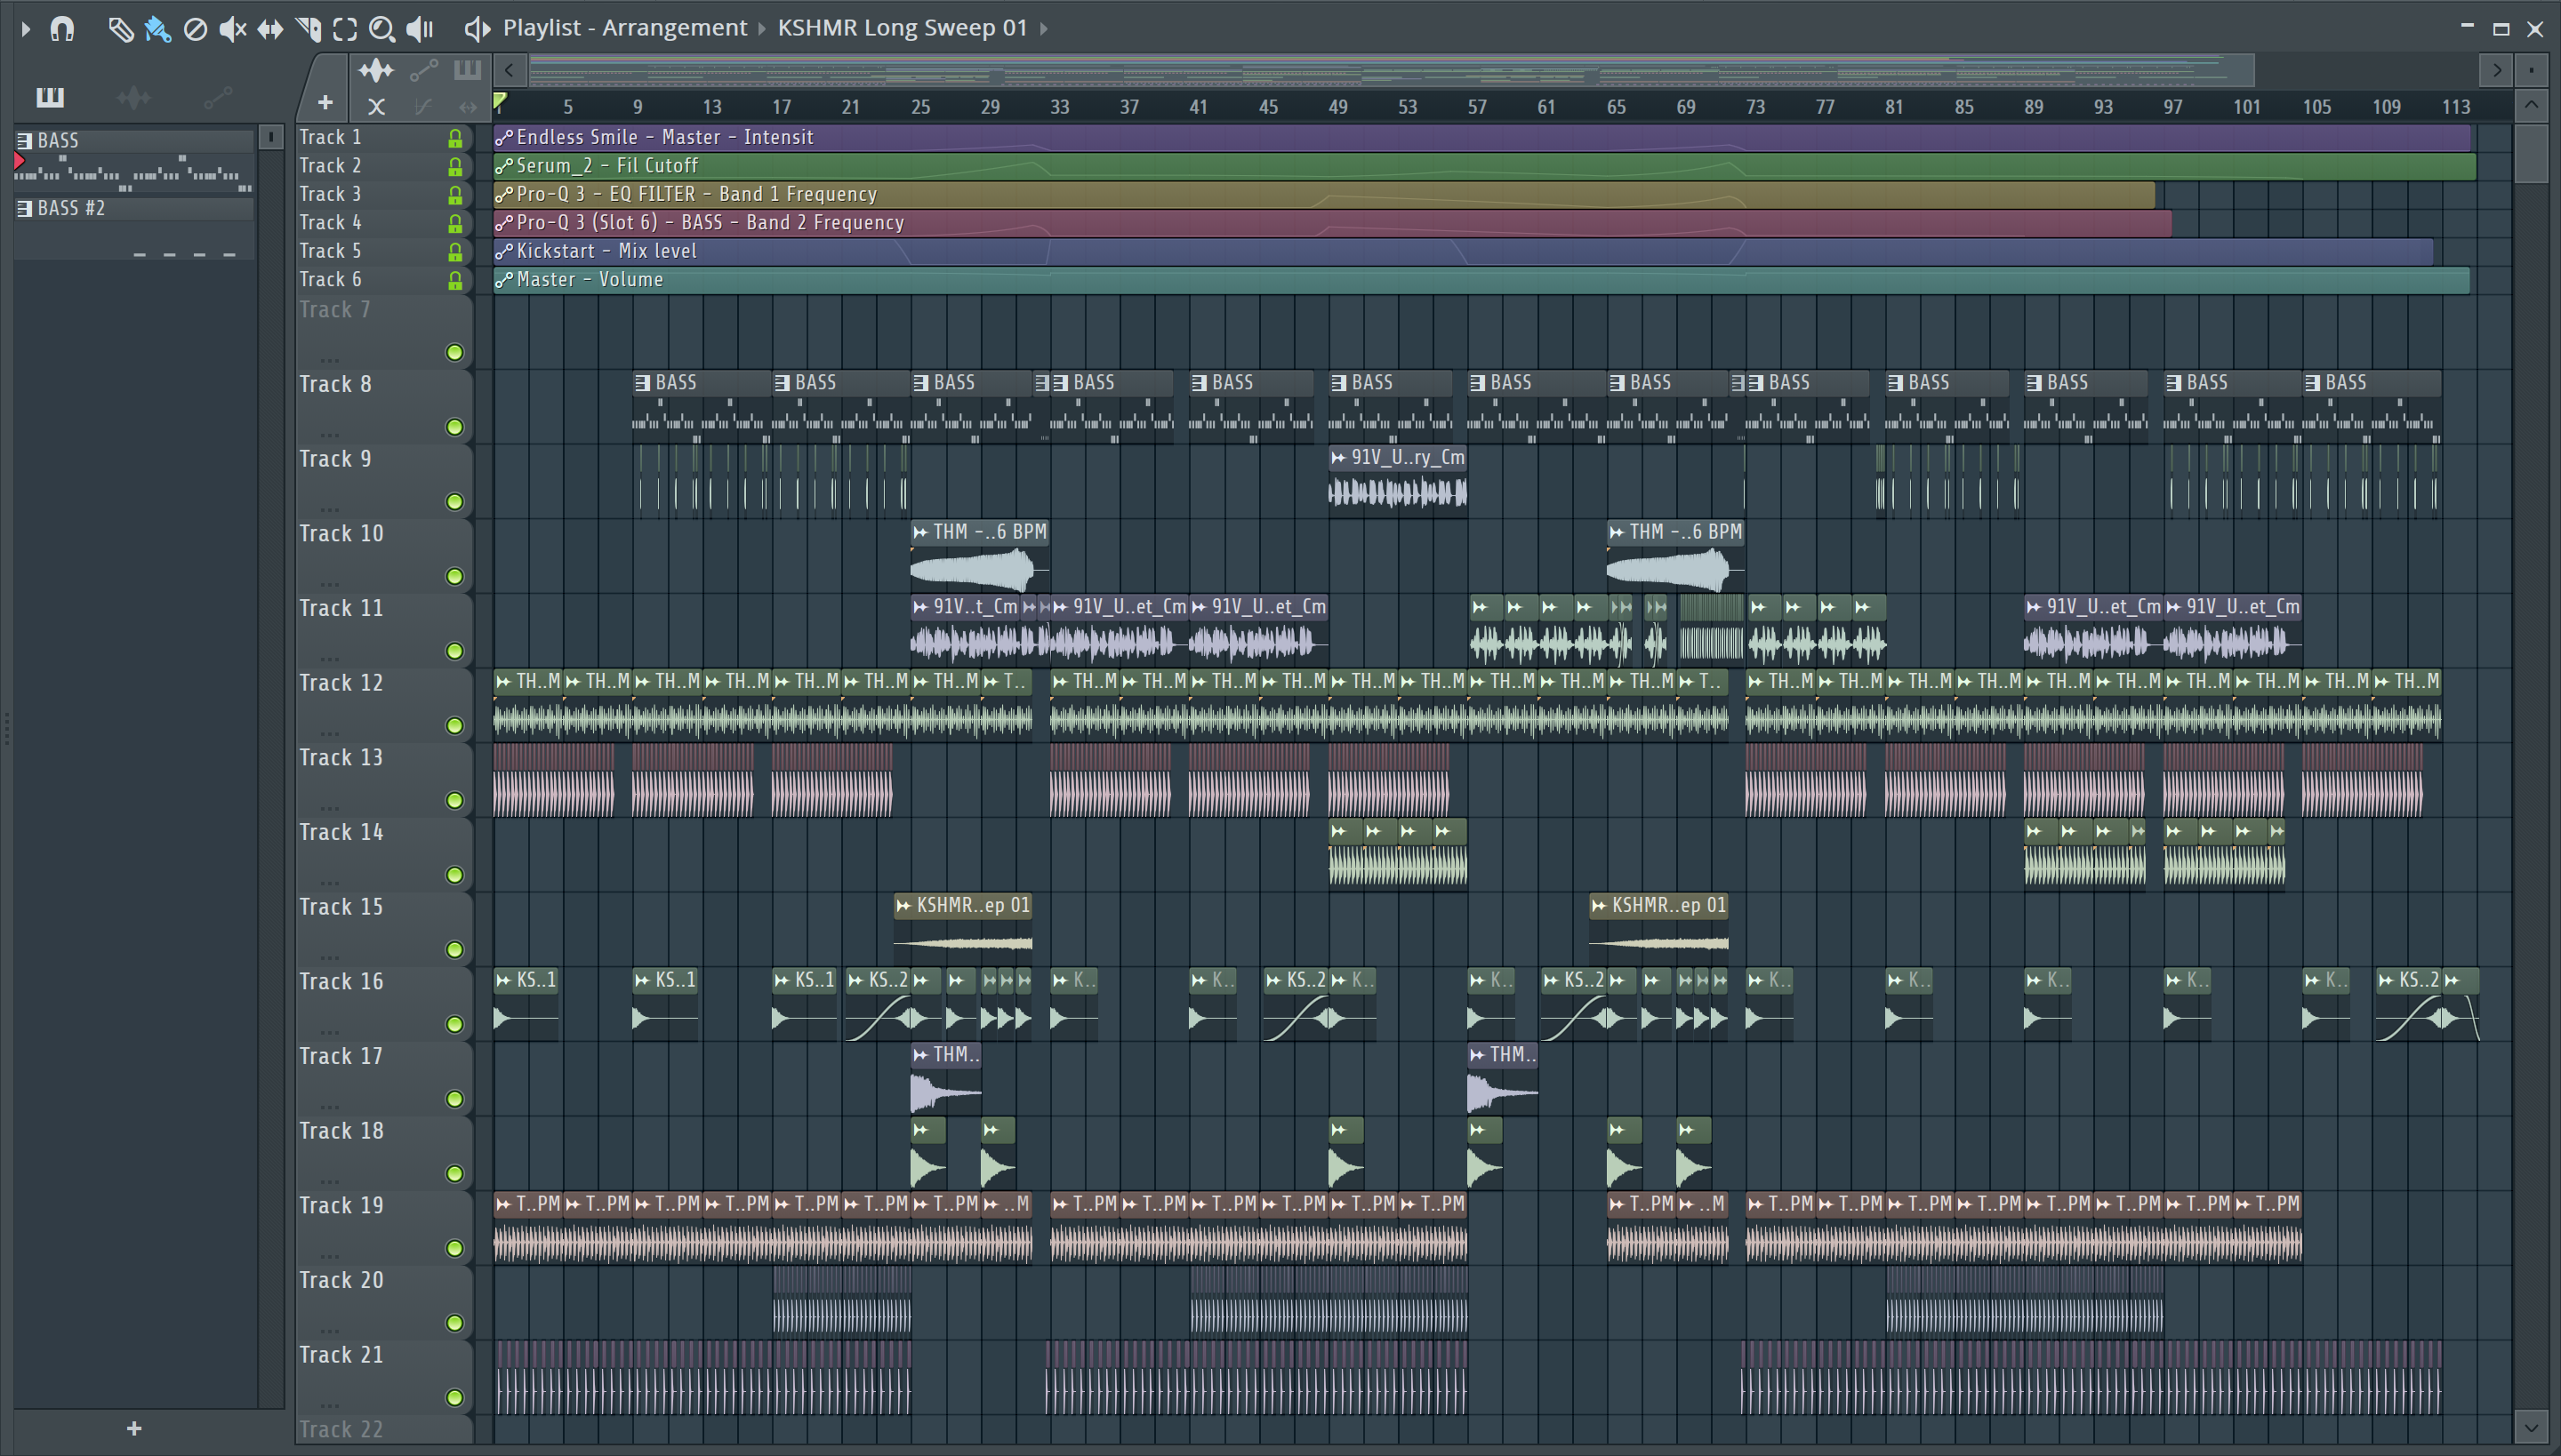Open the KSHMR Long Sweep 01 clip menu
The height and width of the screenshot is (1456, 2561).
click(903, 28)
